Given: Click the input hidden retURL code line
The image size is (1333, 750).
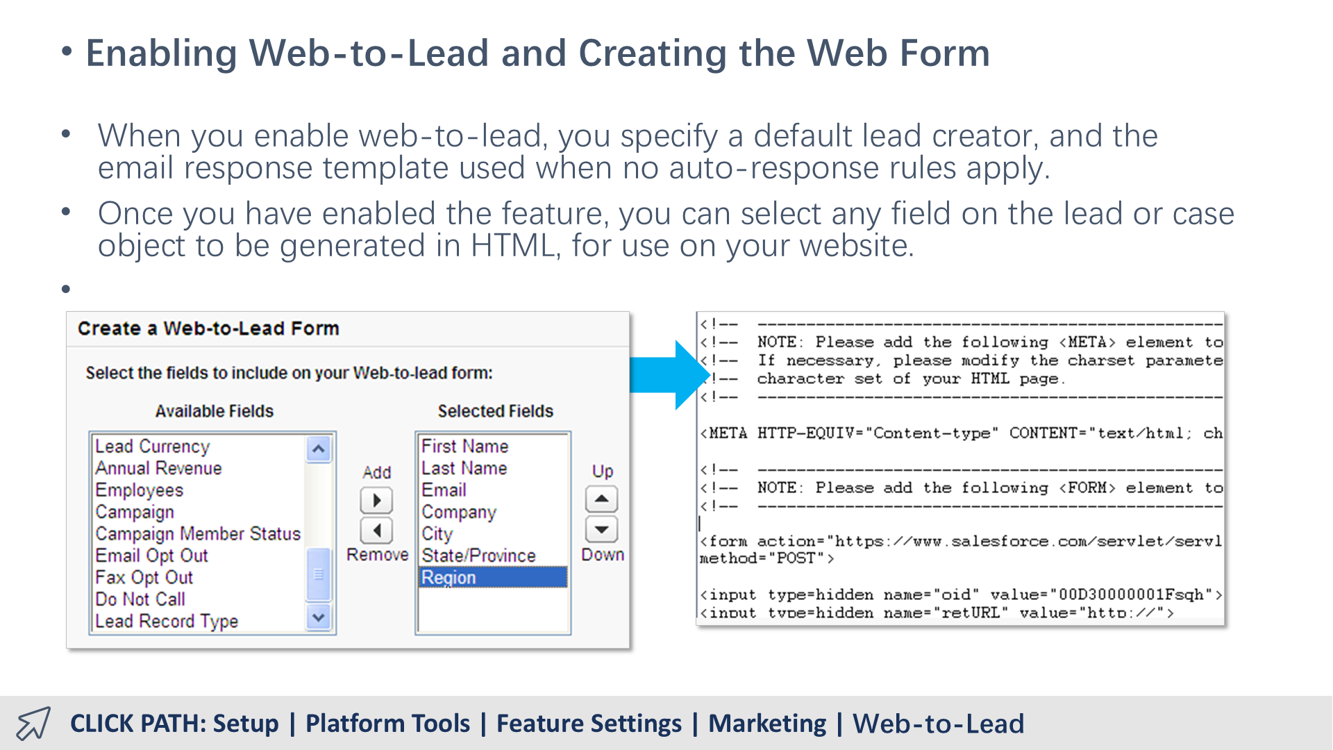Looking at the screenshot, I should pos(937,613).
